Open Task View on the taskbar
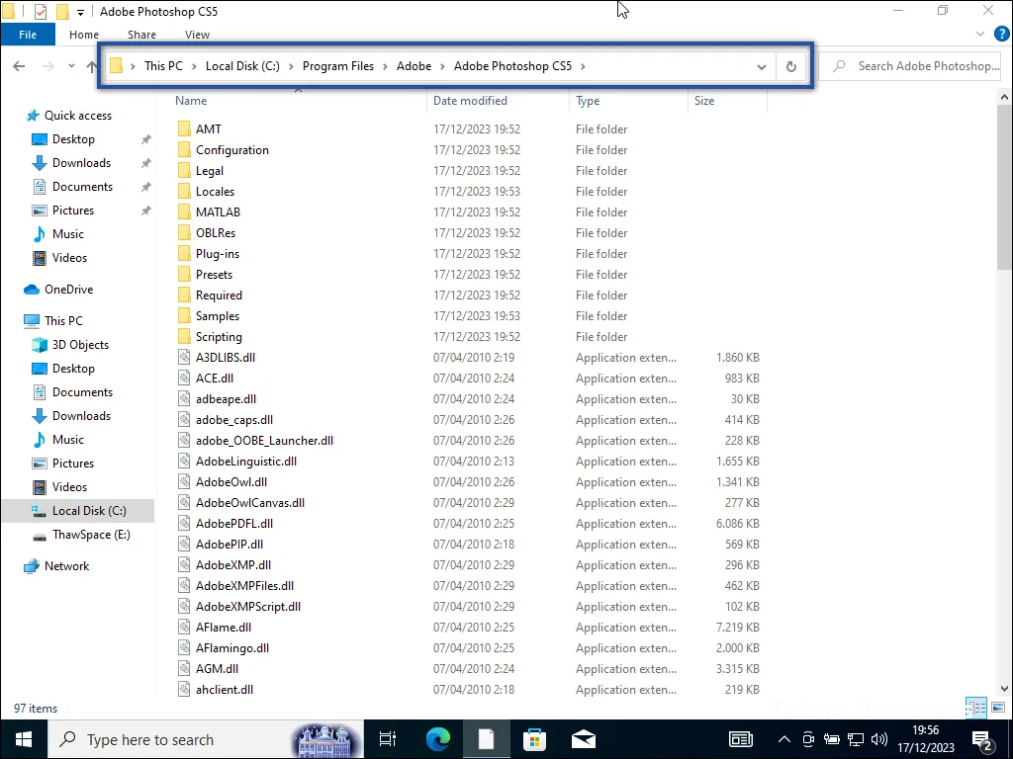The height and width of the screenshot is (759, 1013). coord(388,739)
